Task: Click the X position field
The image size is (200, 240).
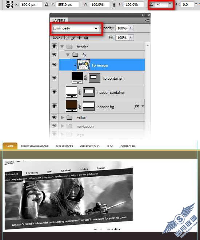Action: pyautogui.click(x=31, y=5)
